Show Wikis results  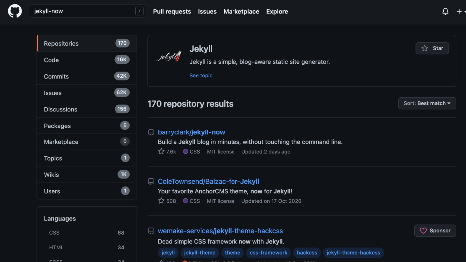(87, 174)
